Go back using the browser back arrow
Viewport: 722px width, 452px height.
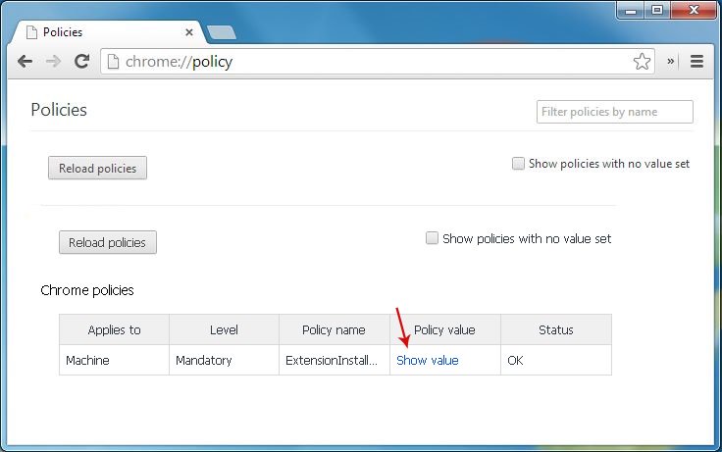coord(25,61)
